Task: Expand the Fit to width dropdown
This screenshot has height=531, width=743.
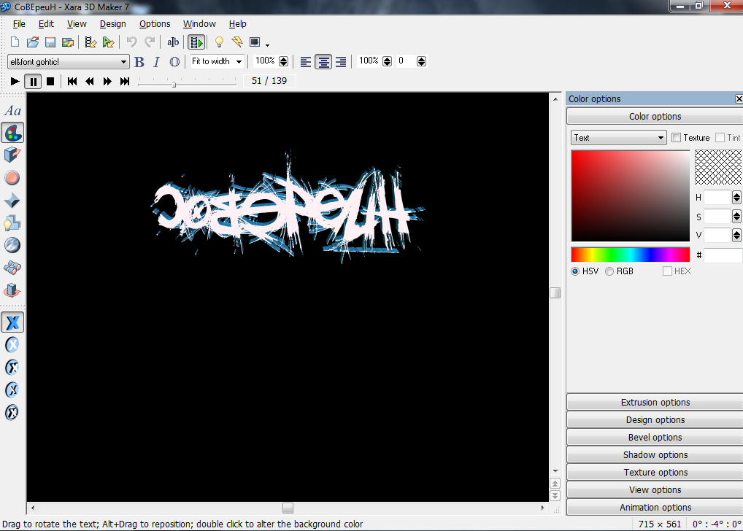Action: (239, 62)
